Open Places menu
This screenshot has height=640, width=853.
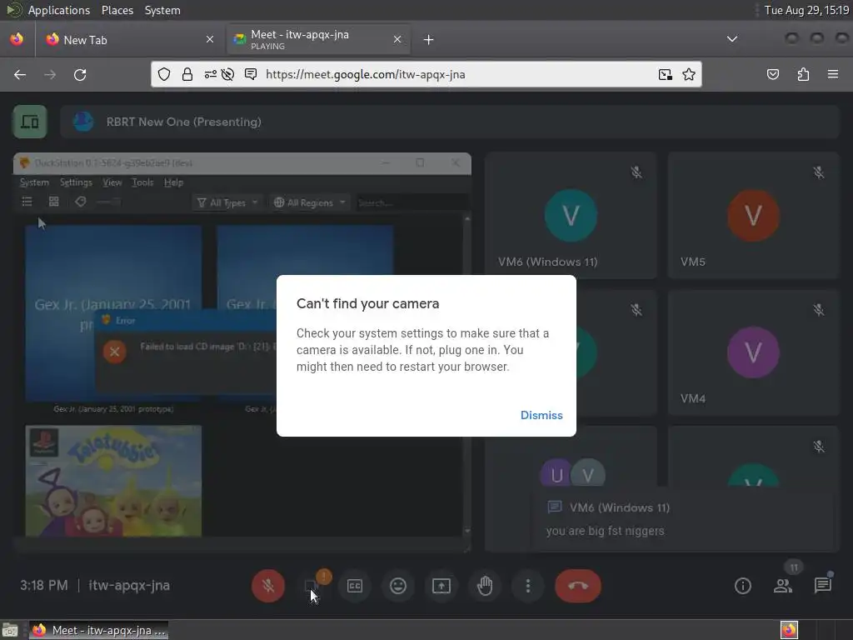tap(117, 10)
